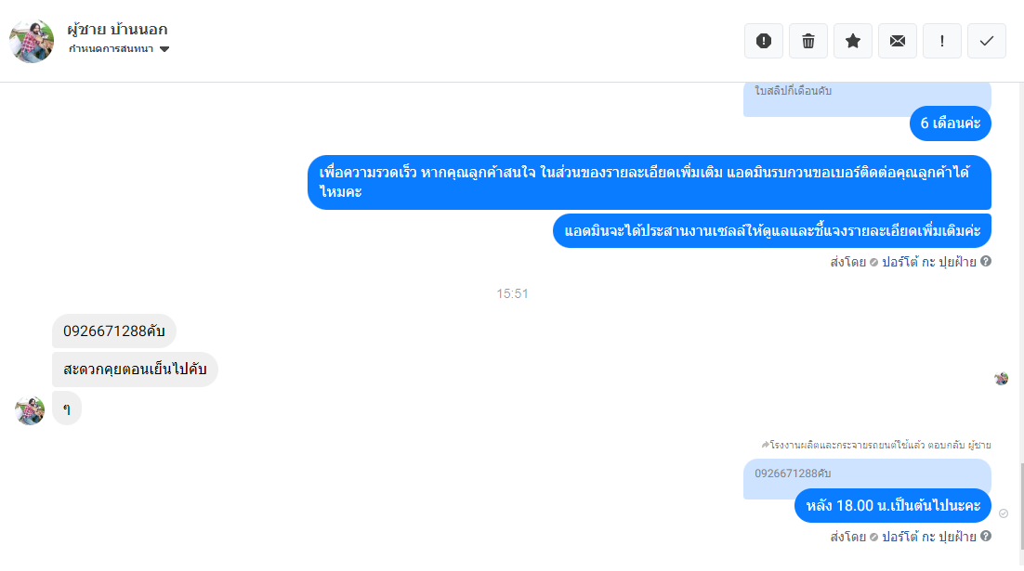Open the กำหนดการสนทนา dropdown label
Viewport: 1024px width, 571px height.
pyautogui.click(x=111, y=49)
